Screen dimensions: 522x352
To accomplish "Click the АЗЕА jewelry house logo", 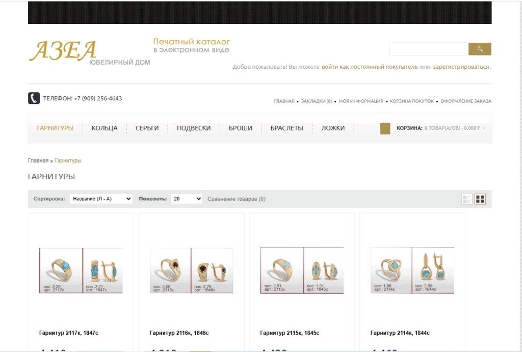I will point(89,52).
